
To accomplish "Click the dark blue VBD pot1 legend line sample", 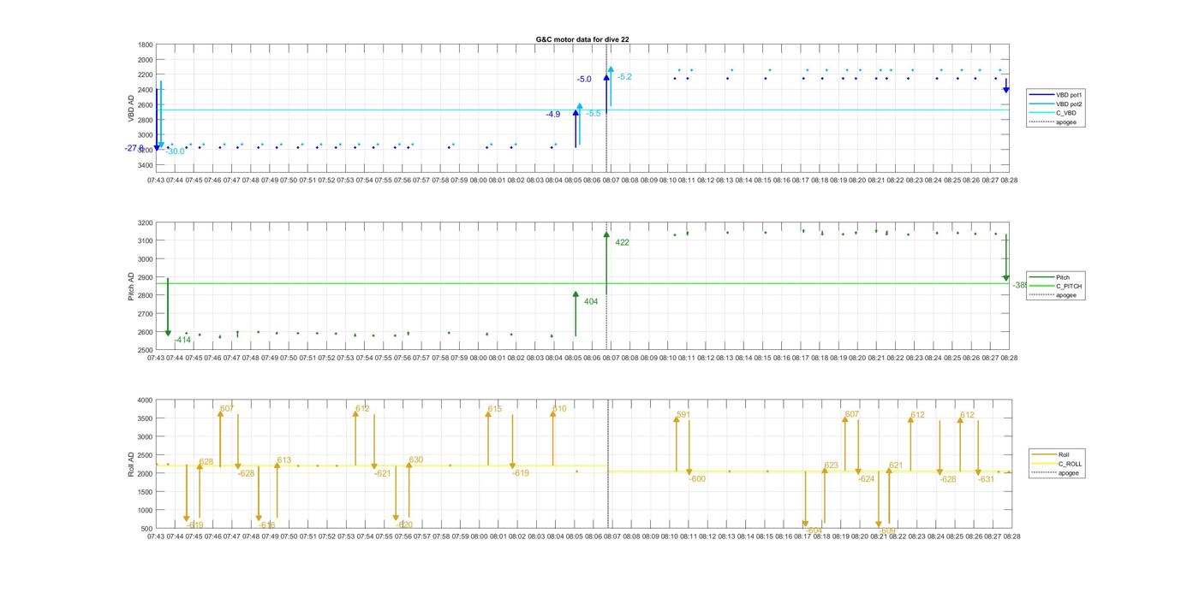I will [1041, 95].
